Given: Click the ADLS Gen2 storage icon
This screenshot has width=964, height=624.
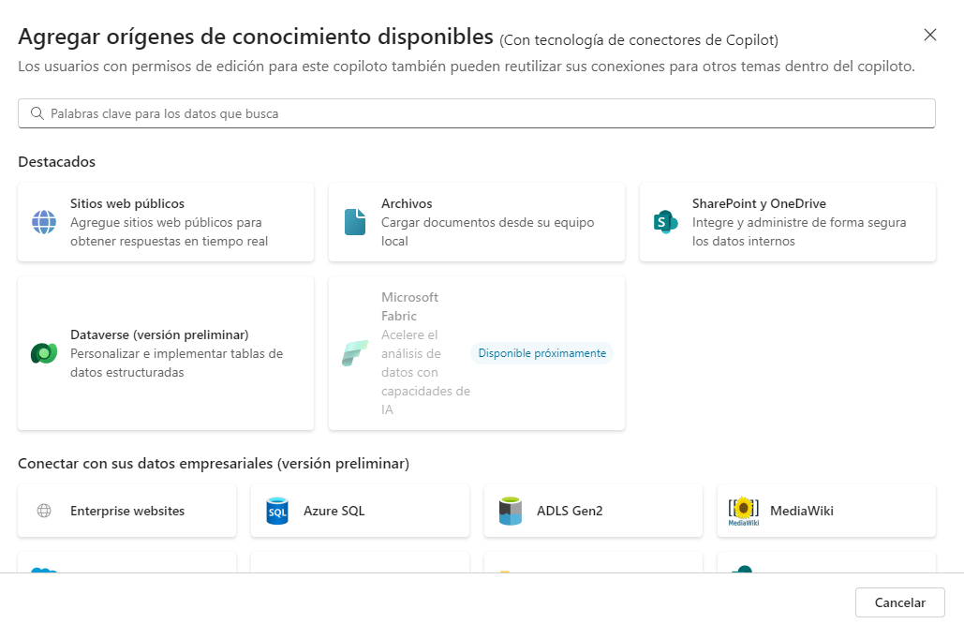Looking at the screenshot, I should 511,511.
